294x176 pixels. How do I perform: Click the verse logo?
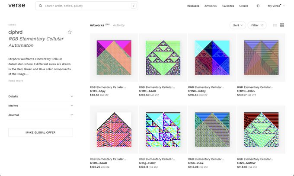click(17, 6)
